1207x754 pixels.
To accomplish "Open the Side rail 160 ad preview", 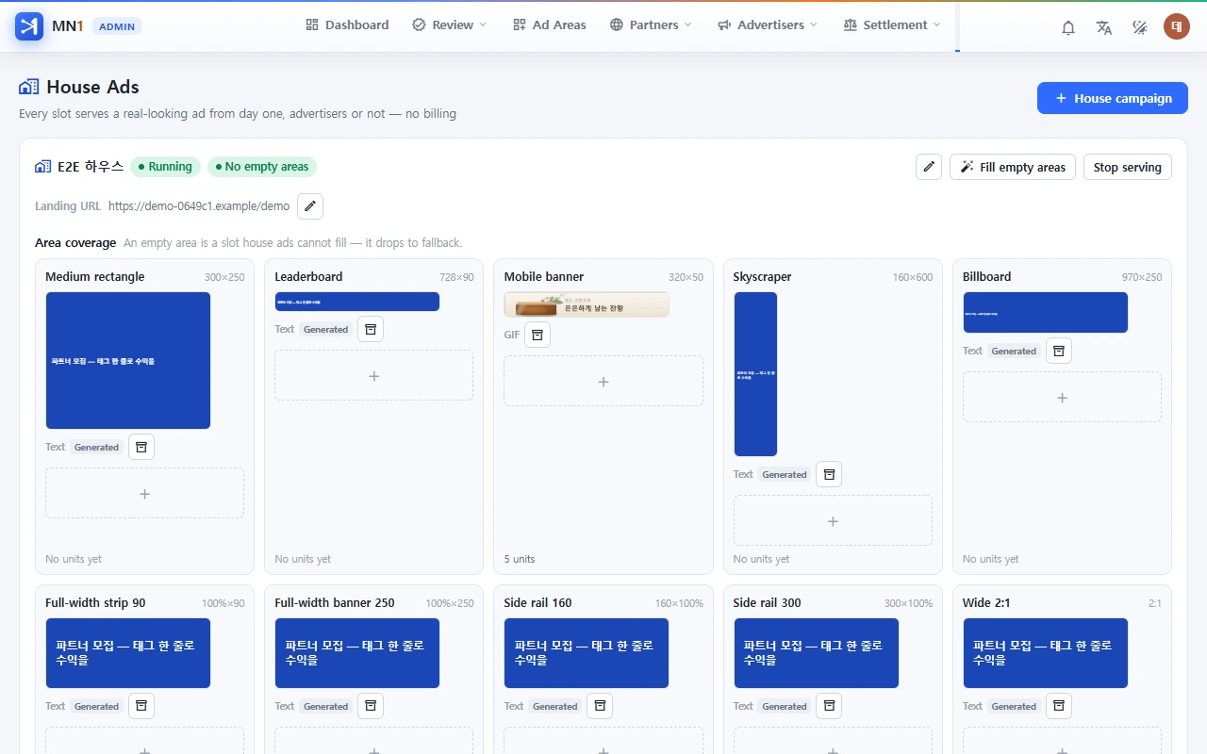I will coord(587,653).
